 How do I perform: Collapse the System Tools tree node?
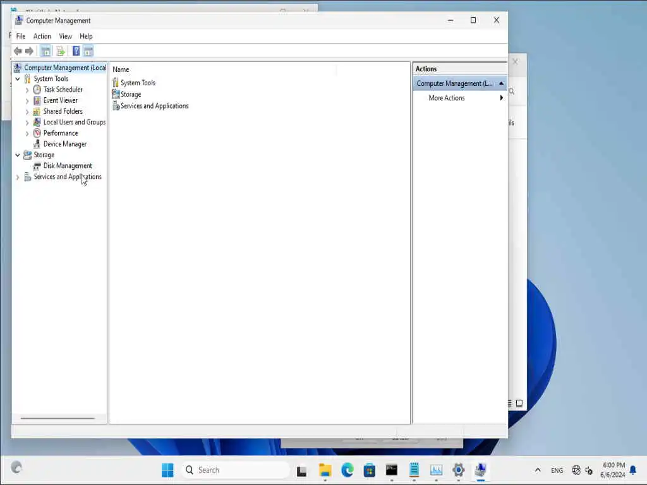[18, 79]
